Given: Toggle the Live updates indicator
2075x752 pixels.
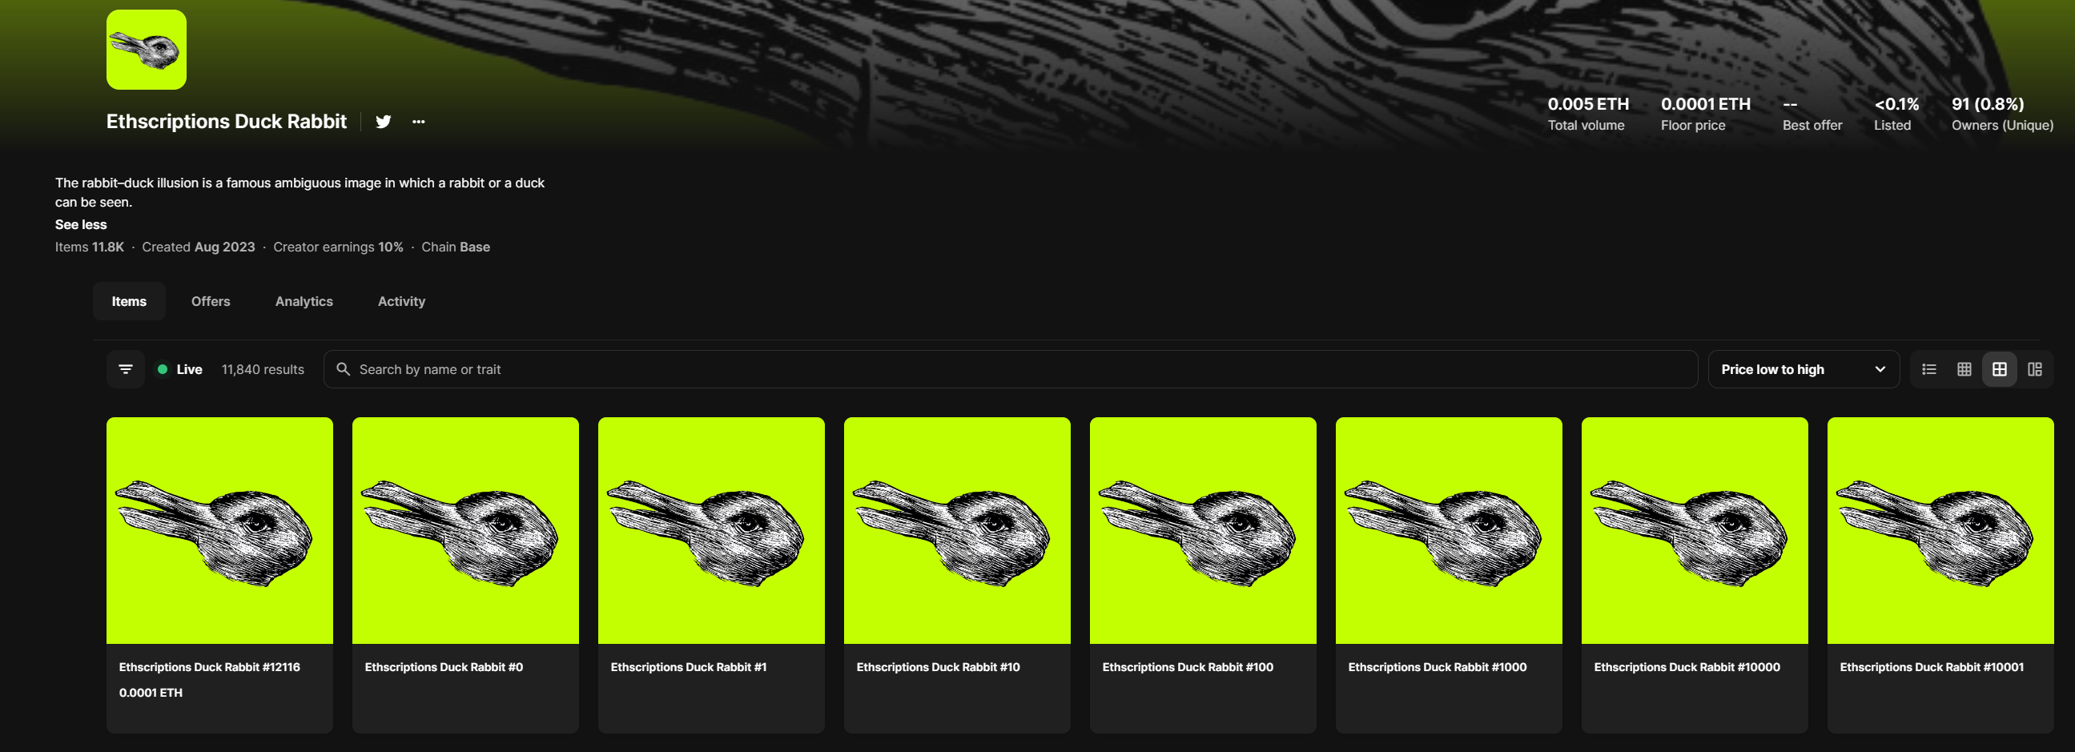Looking at the screenshot, I should pos(179,369).
